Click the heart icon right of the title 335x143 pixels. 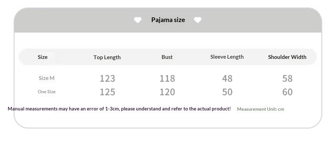(198, 20)
